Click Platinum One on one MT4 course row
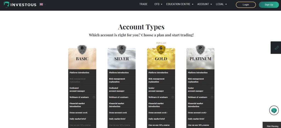 pos(200,125)
